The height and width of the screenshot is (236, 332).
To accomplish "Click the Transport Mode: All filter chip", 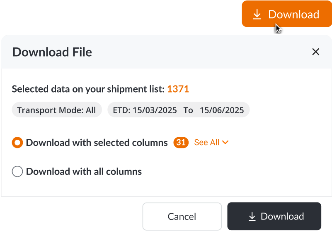I will 56,110.
